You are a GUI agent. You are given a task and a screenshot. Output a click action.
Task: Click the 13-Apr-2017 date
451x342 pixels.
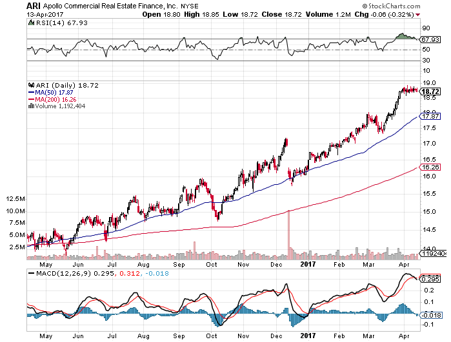[45, 14]
